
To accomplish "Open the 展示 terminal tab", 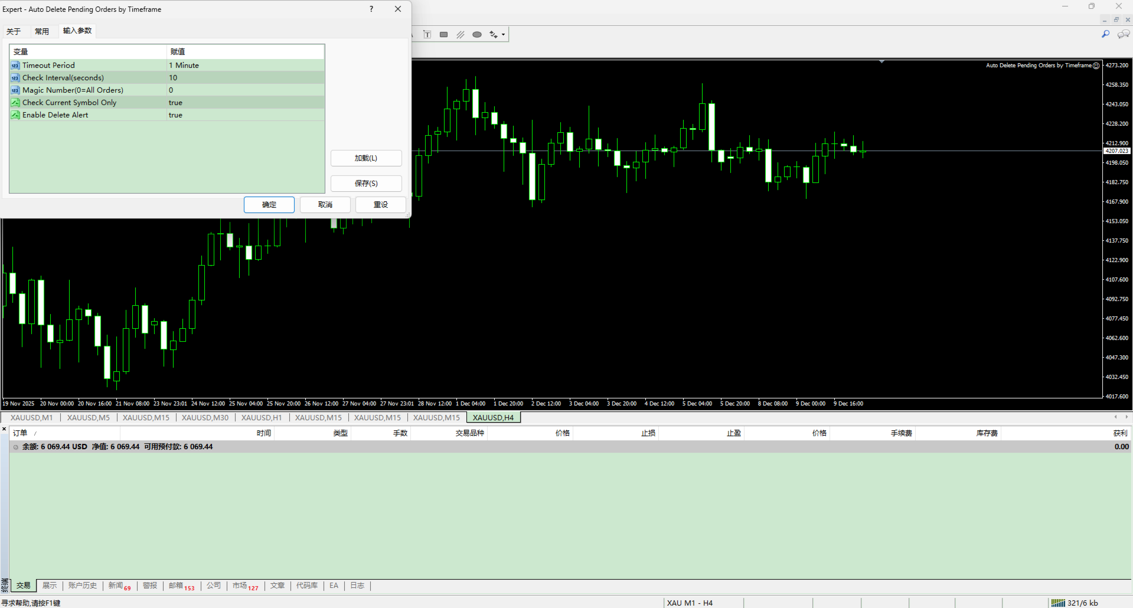I will [x=50, y=586].
